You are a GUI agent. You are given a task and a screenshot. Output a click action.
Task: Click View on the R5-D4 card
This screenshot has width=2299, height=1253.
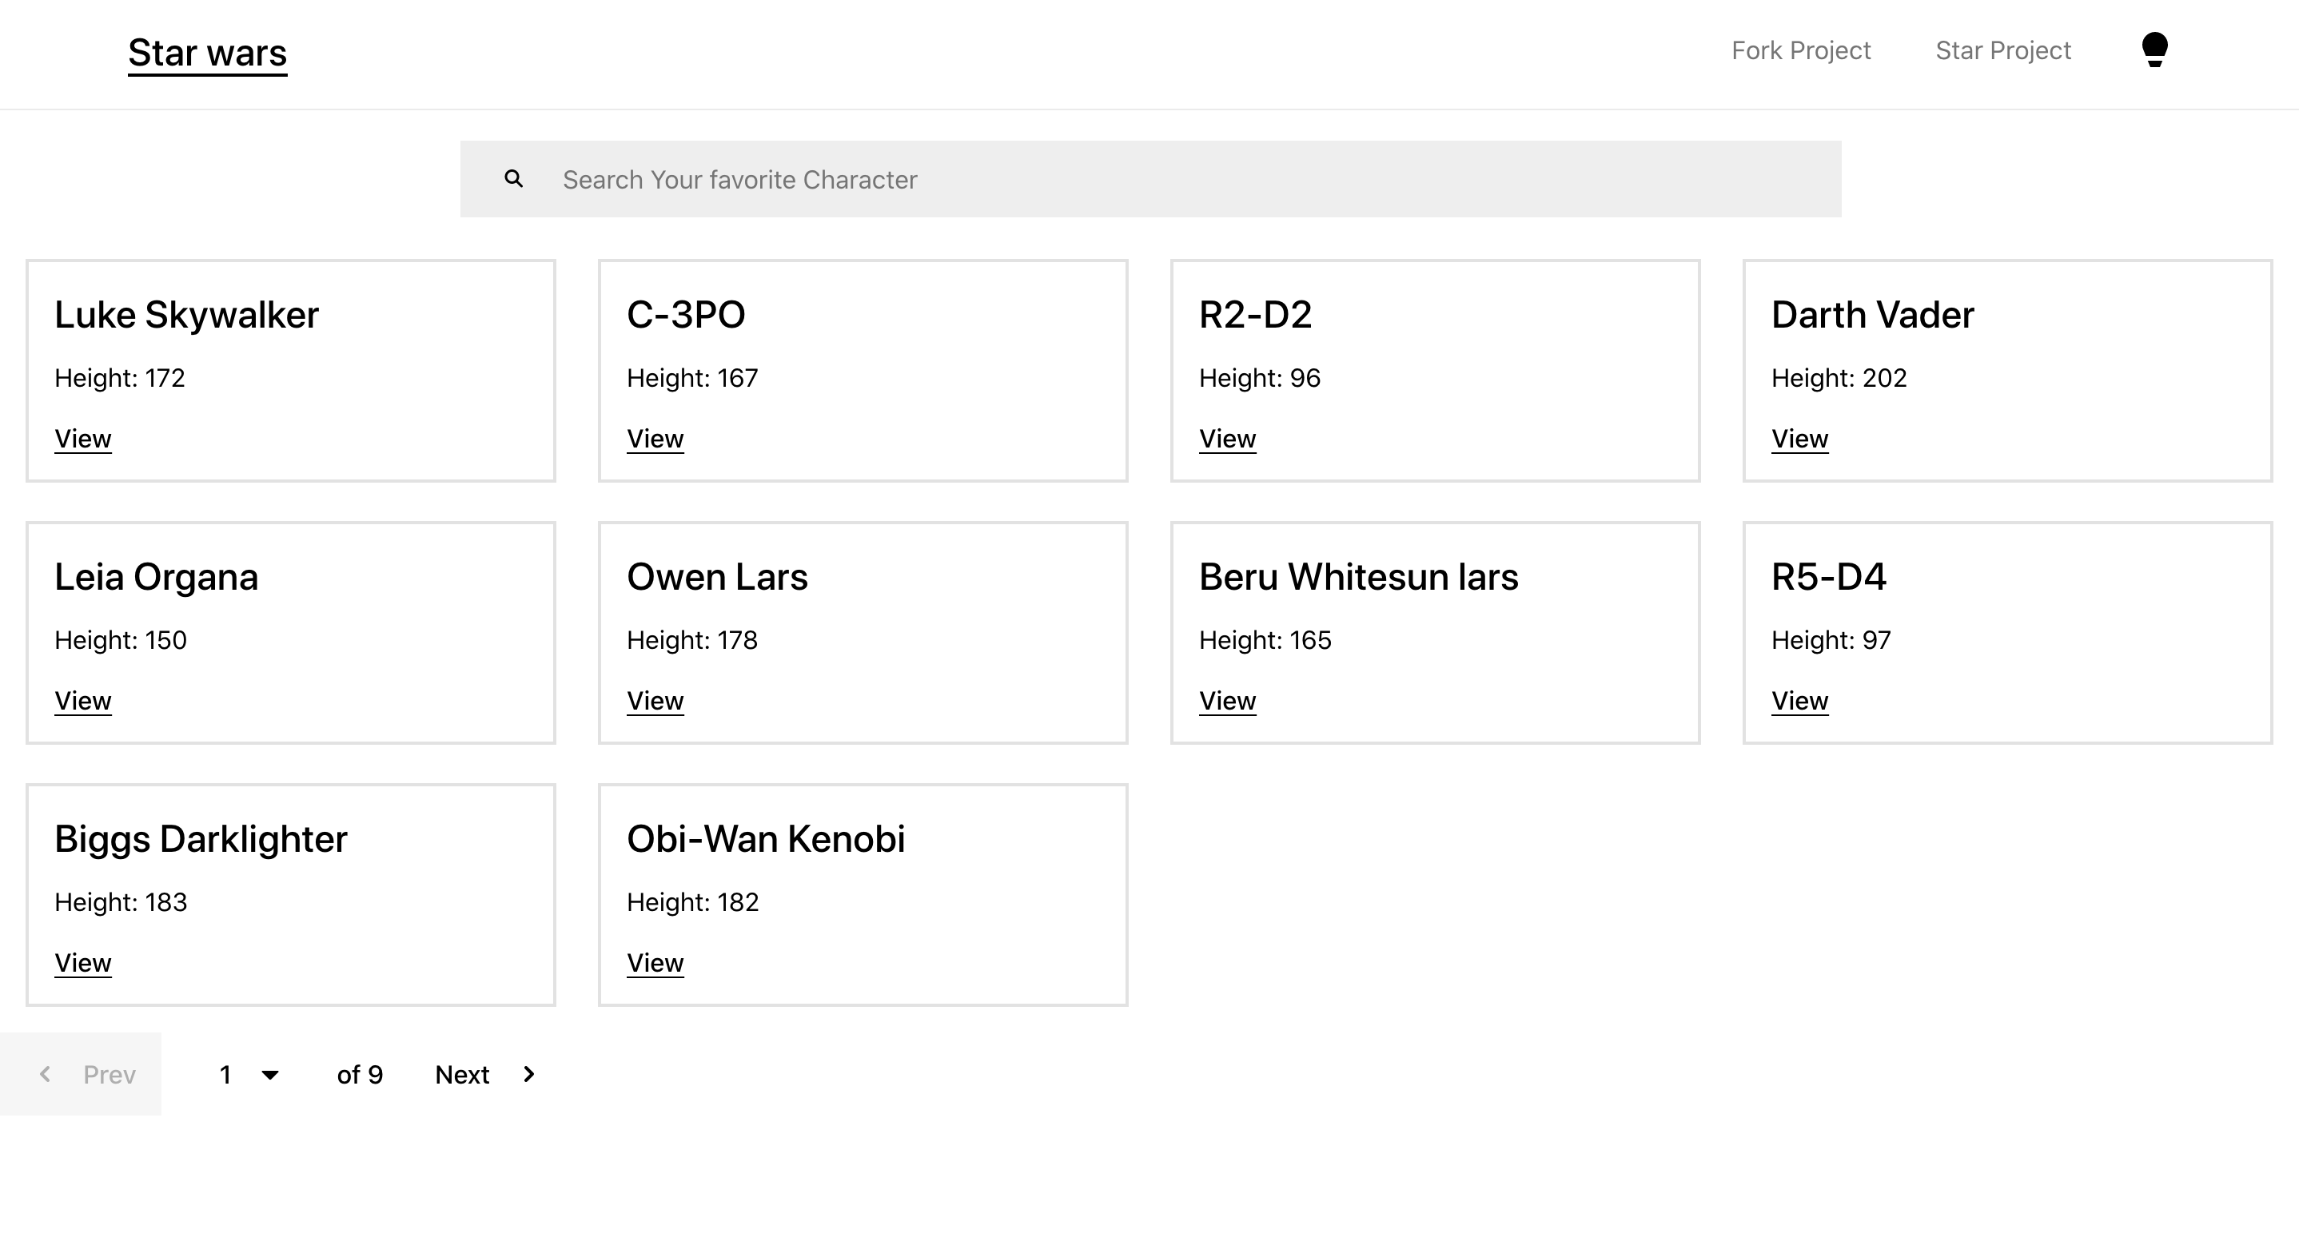pyautogui.click(x=1799, y=702)
